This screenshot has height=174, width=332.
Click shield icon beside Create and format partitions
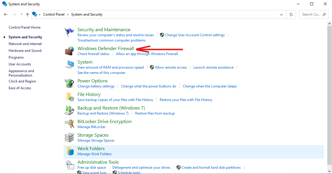click(179, 168)
